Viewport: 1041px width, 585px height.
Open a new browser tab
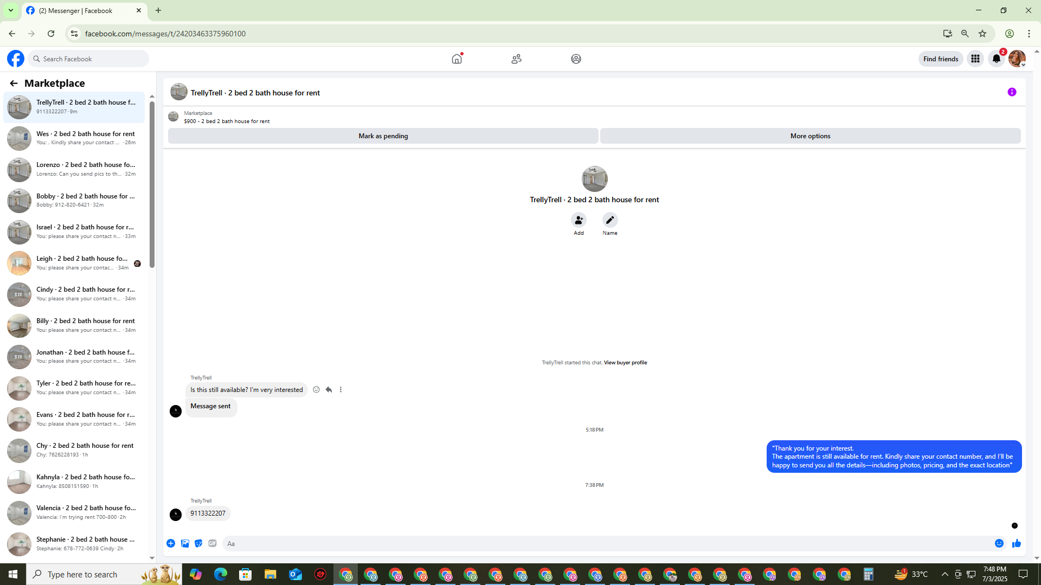coord(158,10)
